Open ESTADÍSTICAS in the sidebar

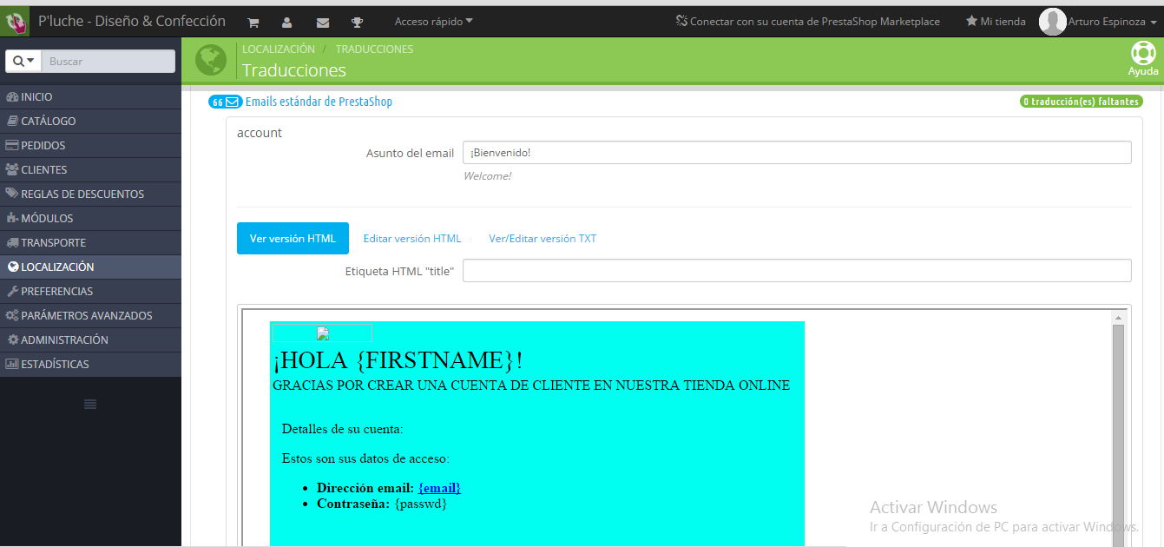click(90, 365)
